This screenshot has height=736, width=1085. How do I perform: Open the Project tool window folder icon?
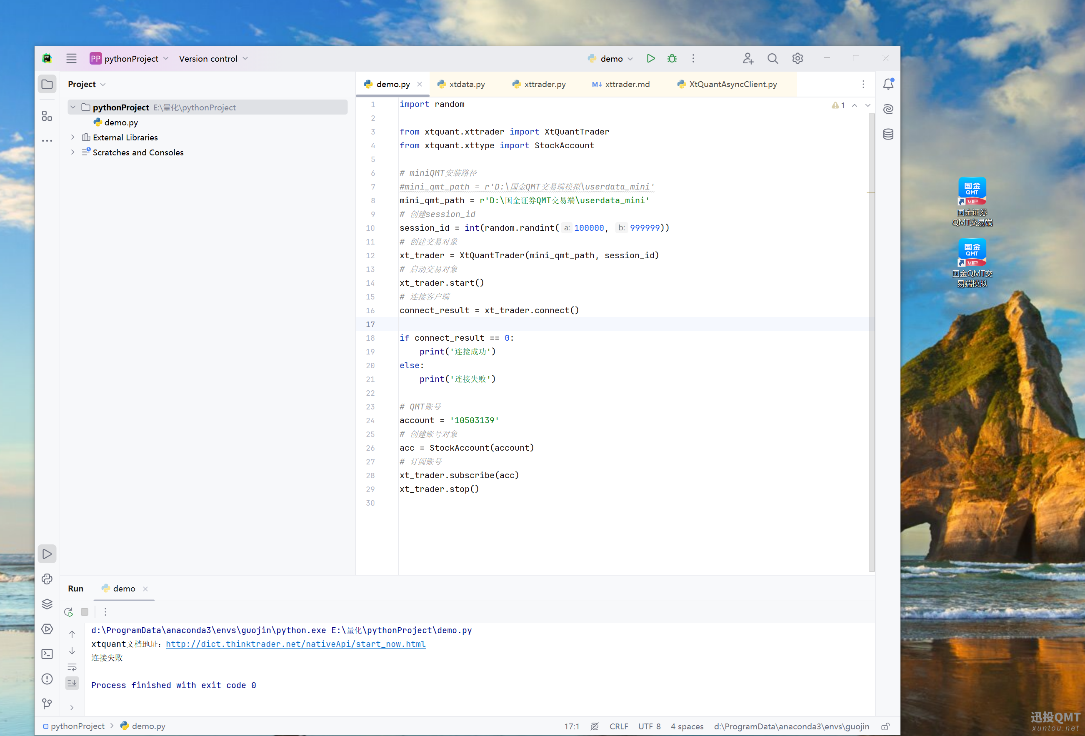point(47,84)
